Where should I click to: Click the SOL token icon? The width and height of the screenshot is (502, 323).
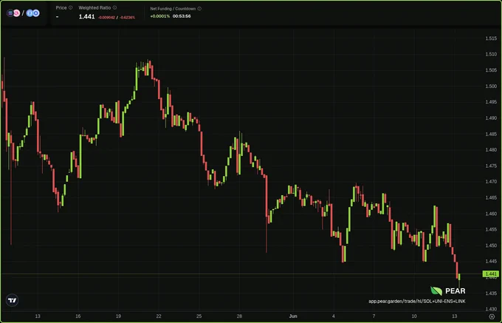(x=10, y=13)
